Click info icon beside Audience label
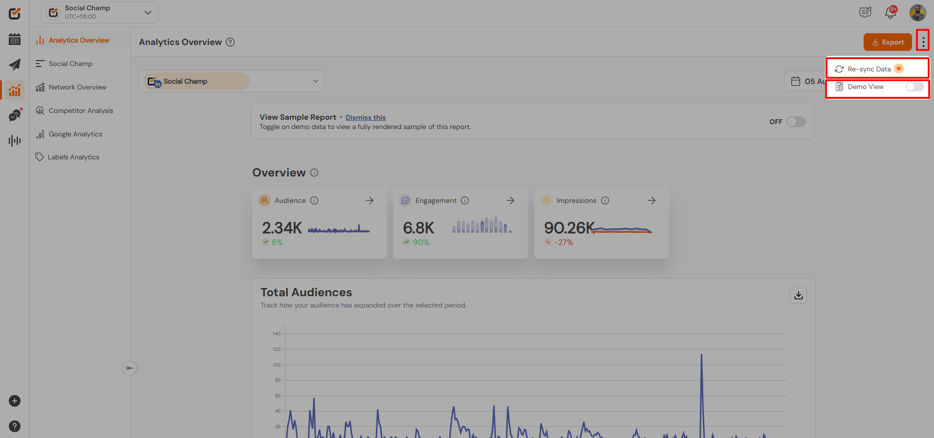This screenshot has width=934, height=438. point(314,200)
